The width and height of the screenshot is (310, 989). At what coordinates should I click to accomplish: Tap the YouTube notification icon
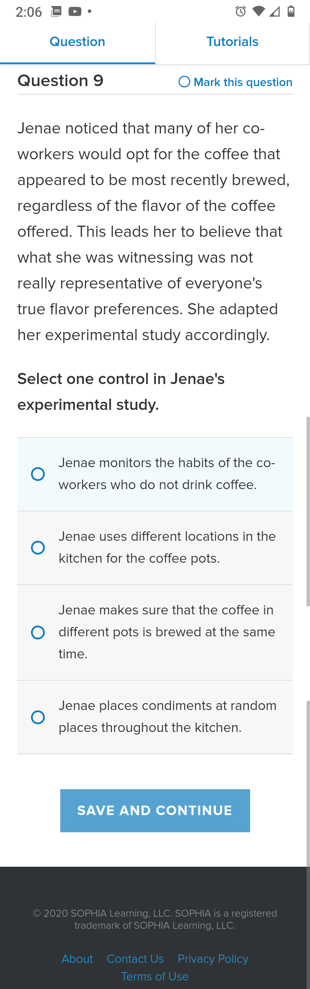[75, 12]
